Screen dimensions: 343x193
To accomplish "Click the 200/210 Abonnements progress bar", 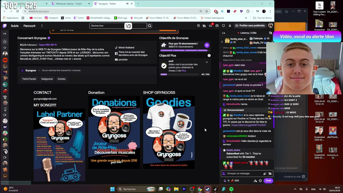I will [x=185, y=50].
